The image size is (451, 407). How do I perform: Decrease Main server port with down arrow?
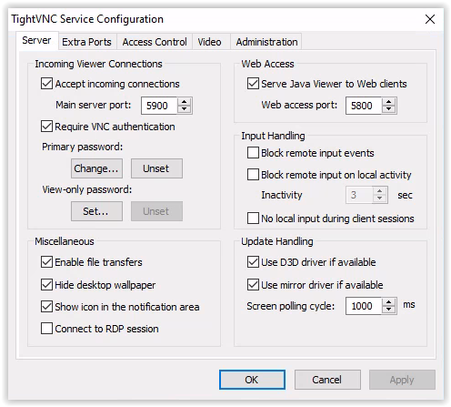point(184,109)
